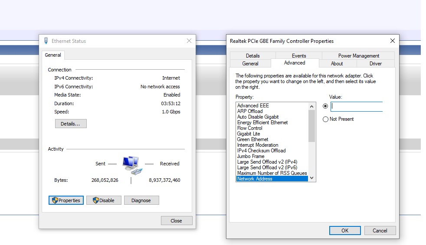The height and width of the screenshot is (245, 426).
Task: Select Advanced EEE property
Action: pos(272,106)
